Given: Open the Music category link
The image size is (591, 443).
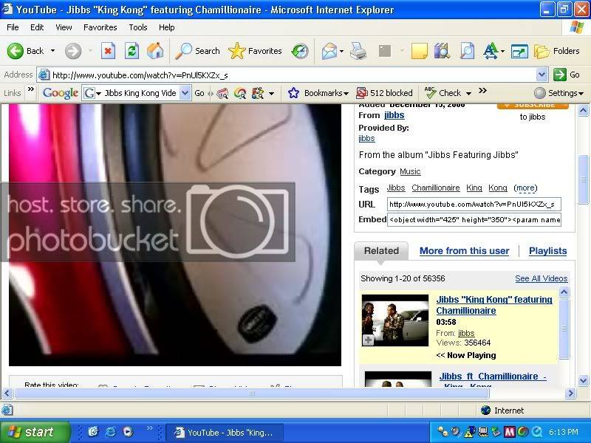Looking at the screenshot, I should 410,171.
